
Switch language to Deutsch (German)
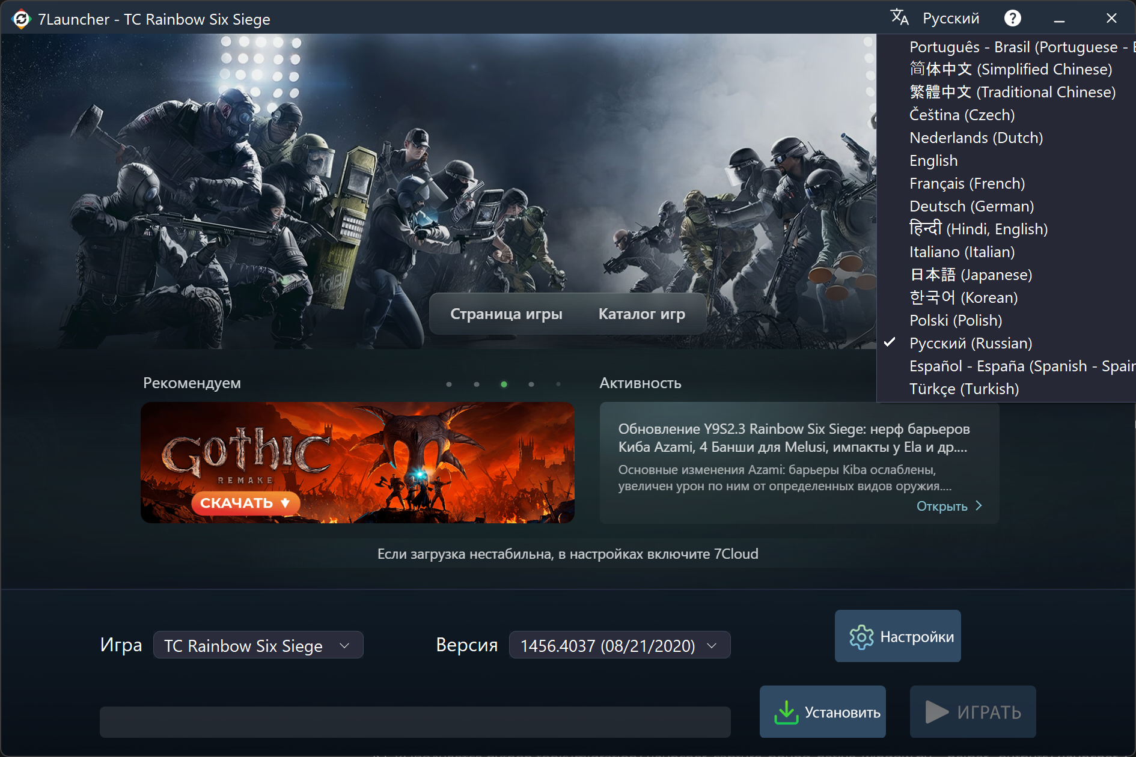pos(1007,207)
